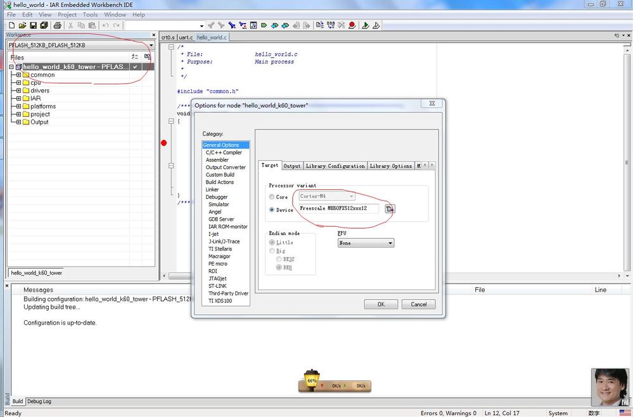This screenshot has height=417, width=633.
Task: Click the OK button in options dialog
Action: click(381, 304)
